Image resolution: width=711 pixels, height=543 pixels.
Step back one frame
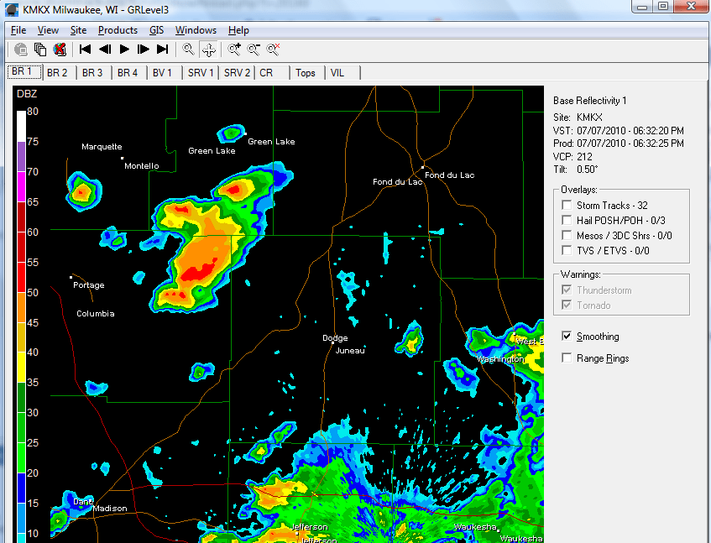tap(105, 49)
